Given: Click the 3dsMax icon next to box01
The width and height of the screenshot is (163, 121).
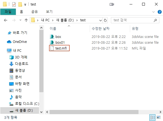Looking at the screenshot, I should tap(52, 42).
